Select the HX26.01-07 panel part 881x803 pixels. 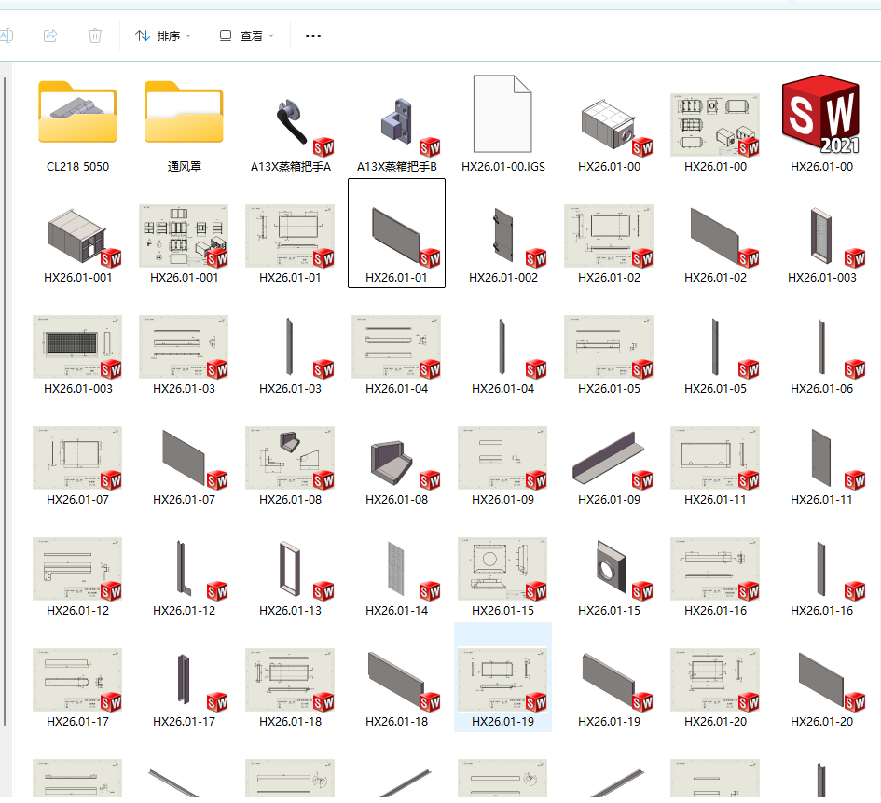point(184,457)
